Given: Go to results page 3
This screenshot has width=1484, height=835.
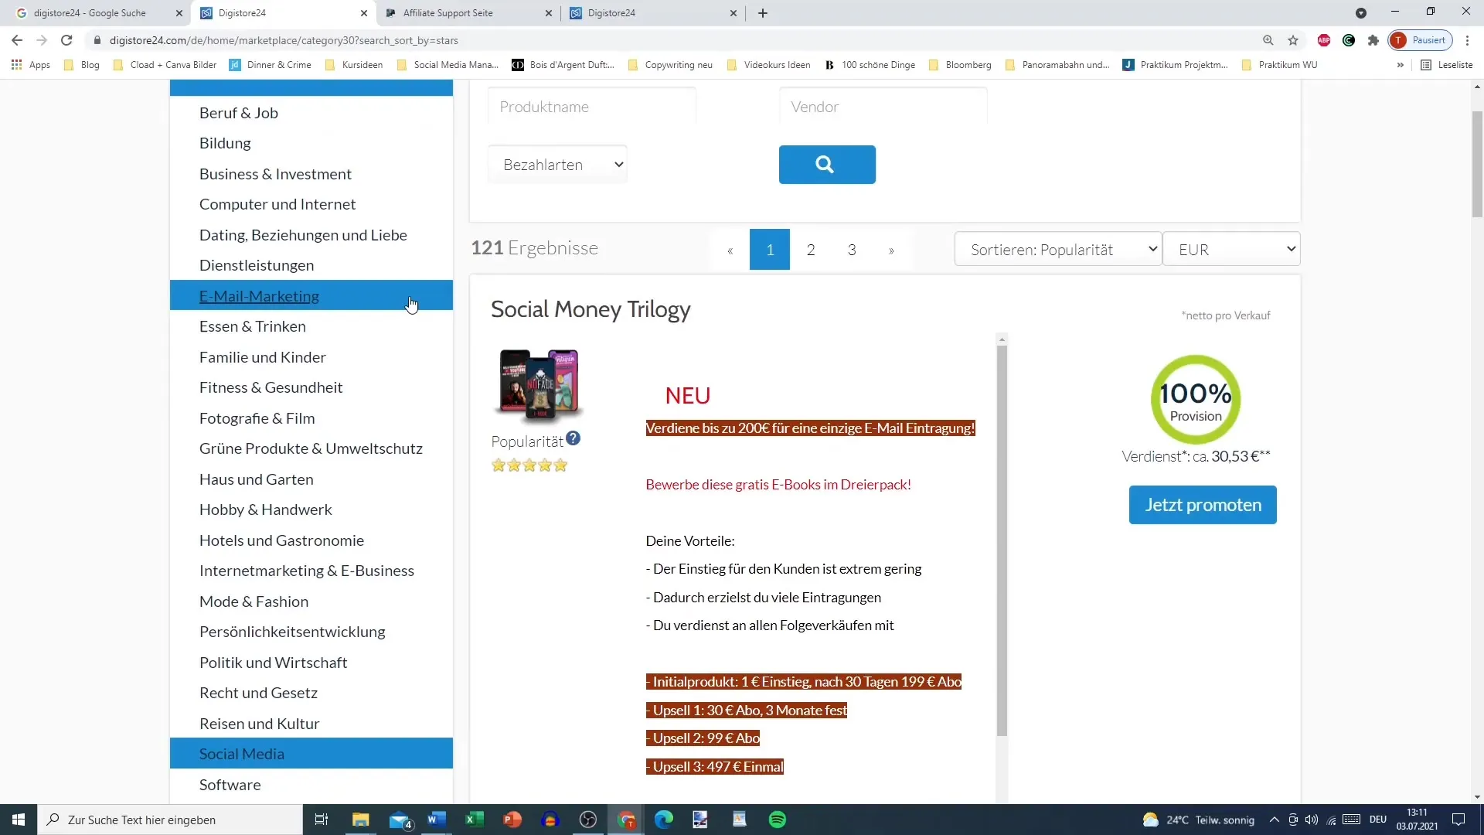Looking at the screenshot, I should [x=852, y=249].
